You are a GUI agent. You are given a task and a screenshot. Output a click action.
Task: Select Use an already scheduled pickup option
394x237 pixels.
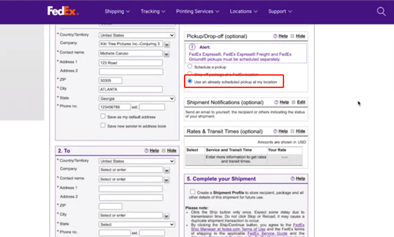[190, 81]
